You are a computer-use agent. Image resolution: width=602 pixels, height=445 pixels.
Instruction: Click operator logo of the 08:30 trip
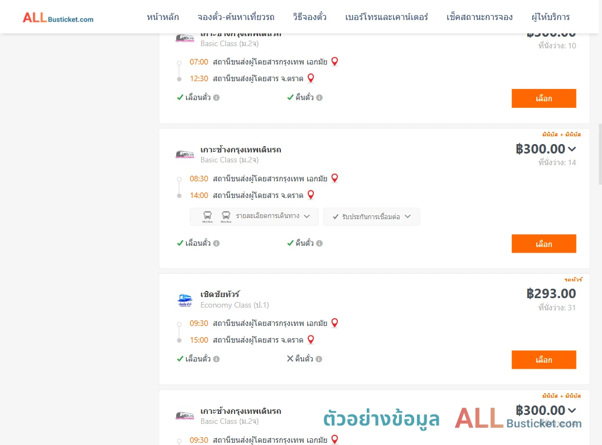click(x=185, y=155)
